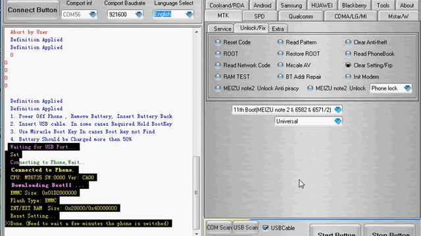This screenshot has height=236, width=421.
Task: Click the USB Scan button
Action: click(245, 227)
